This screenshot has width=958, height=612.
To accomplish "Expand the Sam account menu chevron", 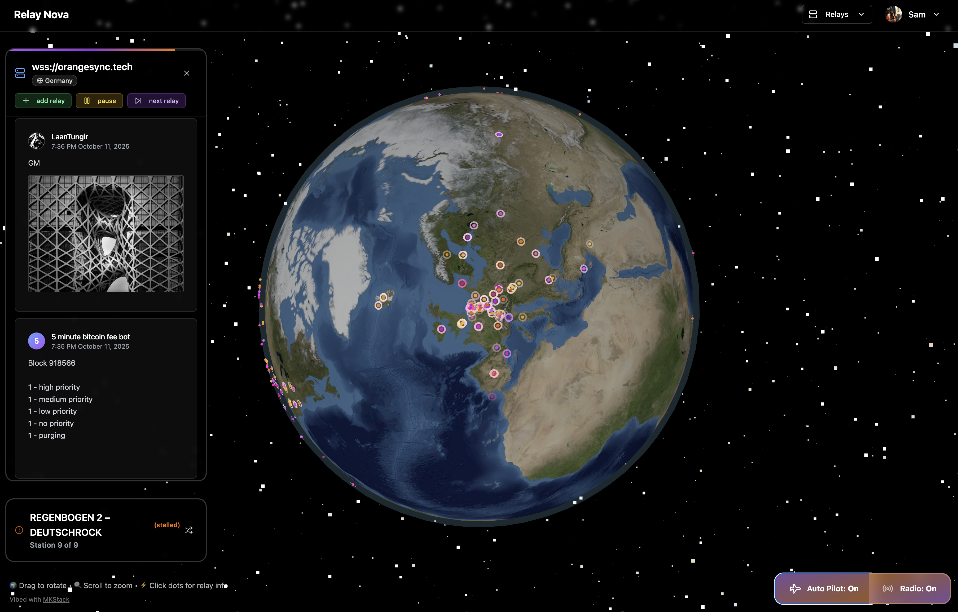I will point(936,14).
